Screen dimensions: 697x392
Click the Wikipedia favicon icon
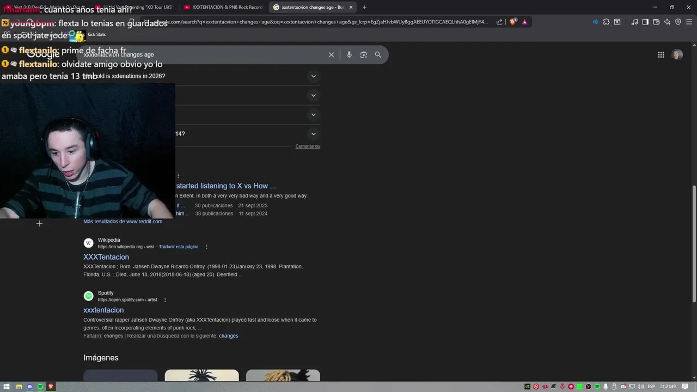(x=88, y=243)
